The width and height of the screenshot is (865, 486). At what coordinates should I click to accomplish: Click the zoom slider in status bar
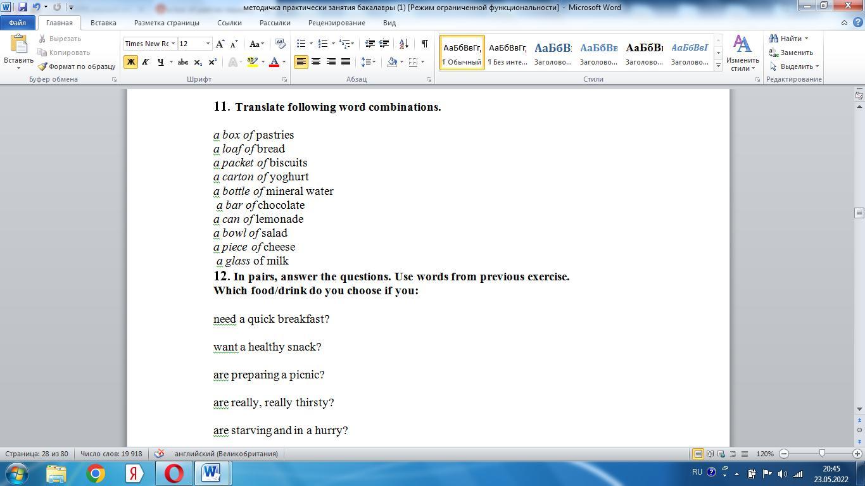[822, 454]
